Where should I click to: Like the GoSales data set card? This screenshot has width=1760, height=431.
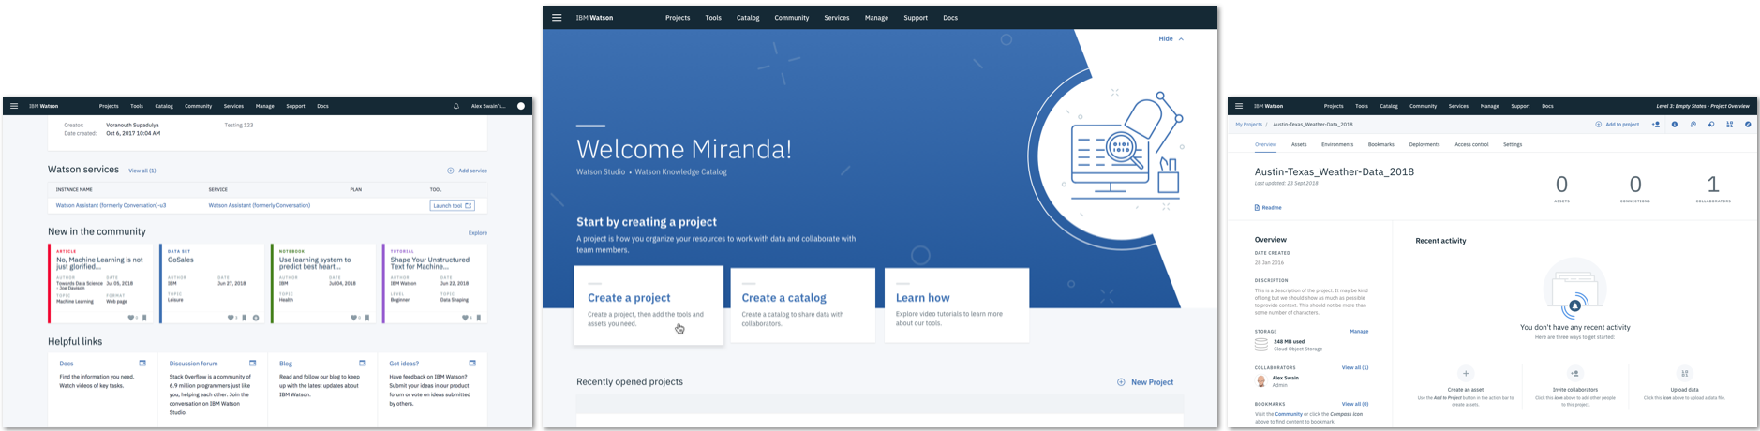pyautogui.click(x=231, y=318)
